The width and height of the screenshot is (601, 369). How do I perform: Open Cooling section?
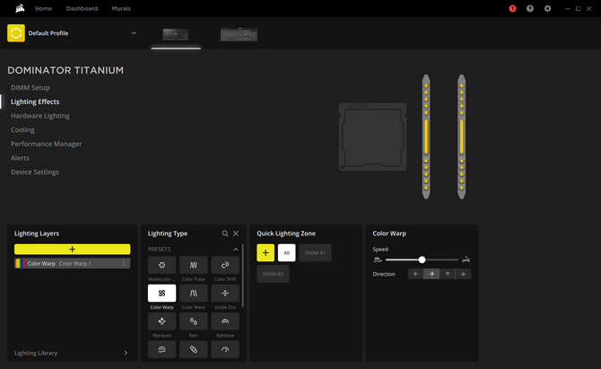[22, 129]
